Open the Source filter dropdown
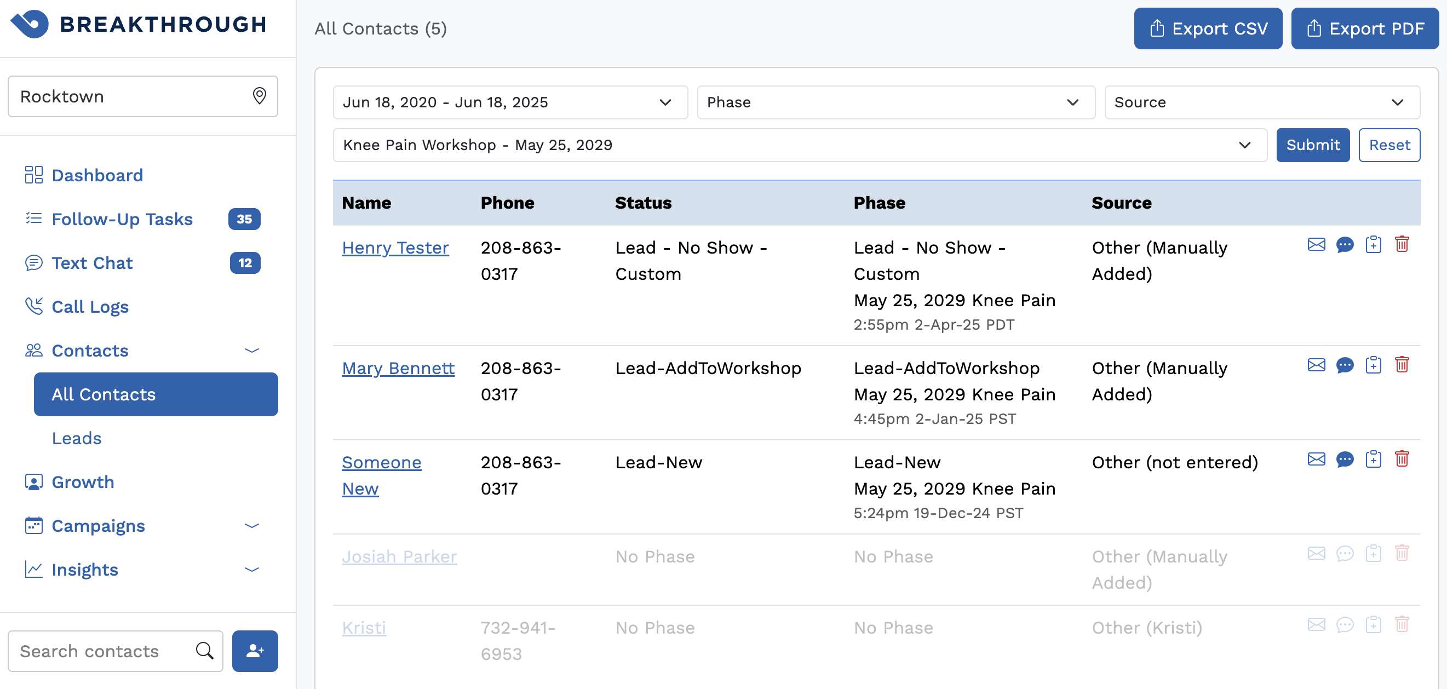This screenshot has width=1447, height=689. click(1262, 102)
